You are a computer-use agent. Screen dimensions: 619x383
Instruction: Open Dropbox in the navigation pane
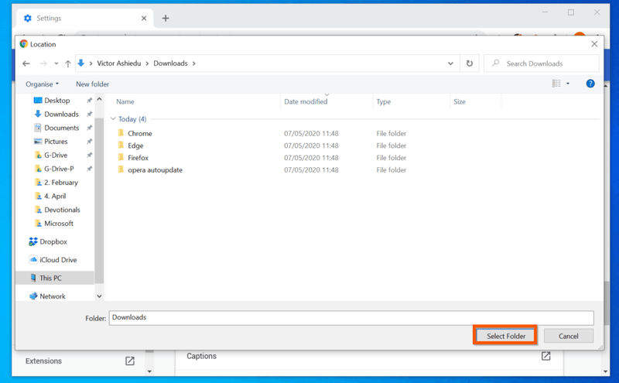pos(53,241)
